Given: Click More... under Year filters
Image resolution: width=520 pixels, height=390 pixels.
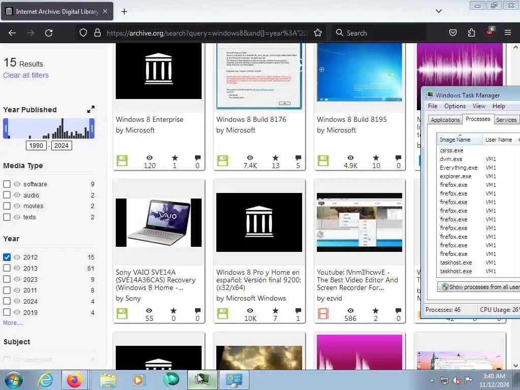Looking at the screenshot, I should pyautogui.click(x=13, y=322).
